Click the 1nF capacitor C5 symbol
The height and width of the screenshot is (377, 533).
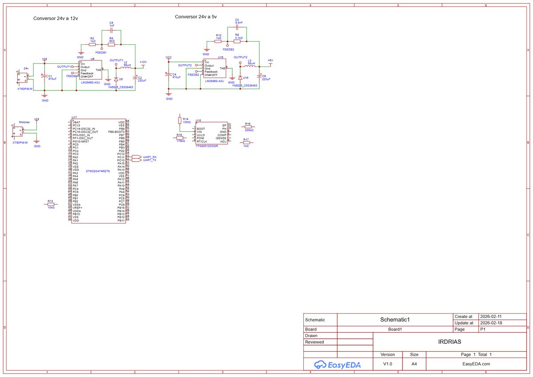point(111,31)
